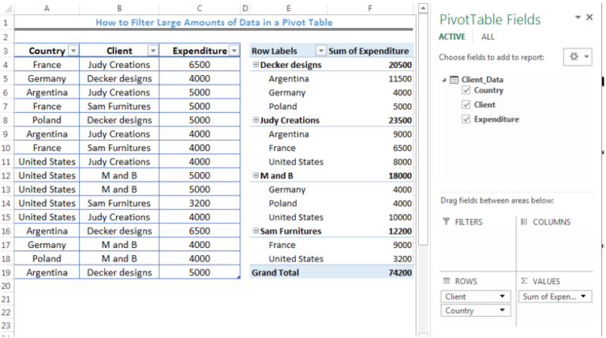
Task: Open the Country field dropdown in ROWS
Action: [x=502, y=310]
